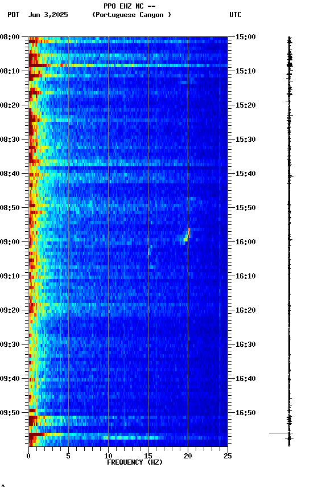Click the 15:00 UTC time label
This screenshot has height=492, width=314.
click(x=246, y=37)
